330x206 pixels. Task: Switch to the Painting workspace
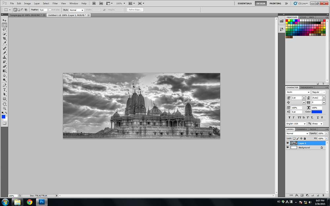coord(275,3)
